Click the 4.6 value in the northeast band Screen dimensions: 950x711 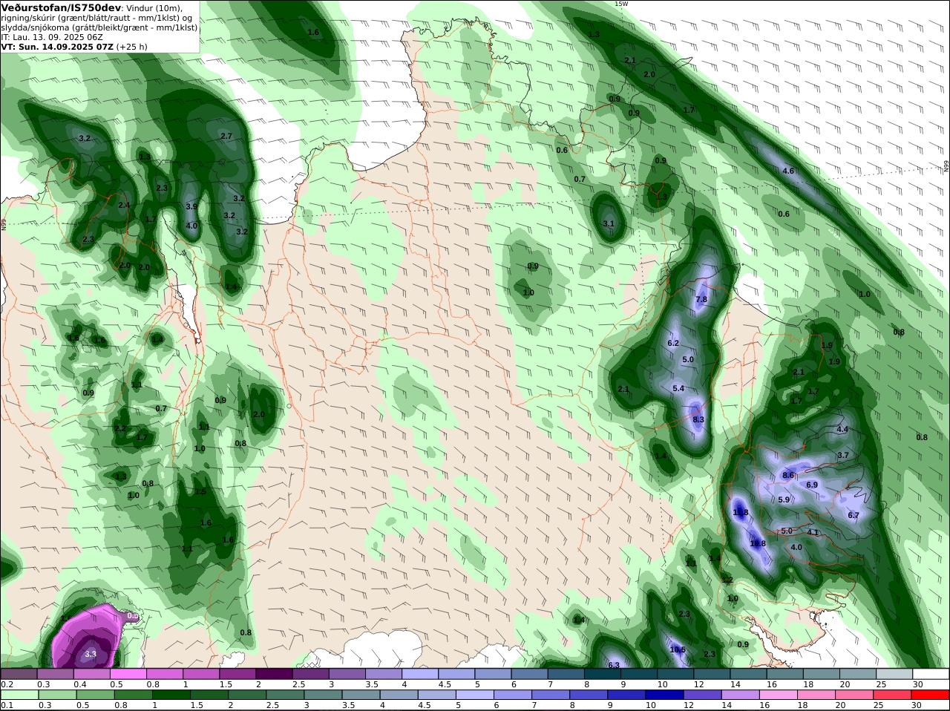788,171
